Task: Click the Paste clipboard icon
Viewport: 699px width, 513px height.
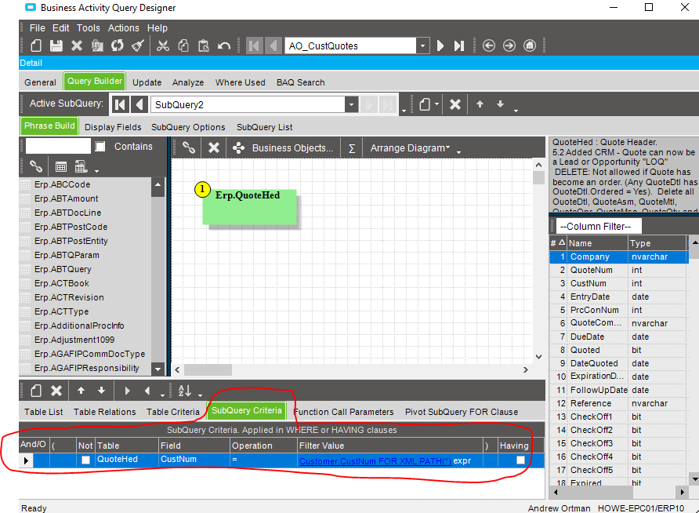Action: (x=203, y=45)
